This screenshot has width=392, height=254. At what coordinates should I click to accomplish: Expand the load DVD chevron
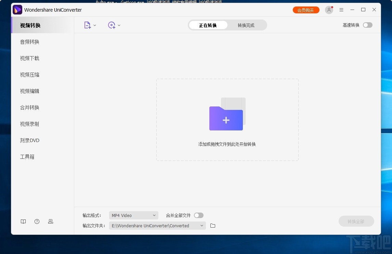pyautogui.click(x=119, y=25)
